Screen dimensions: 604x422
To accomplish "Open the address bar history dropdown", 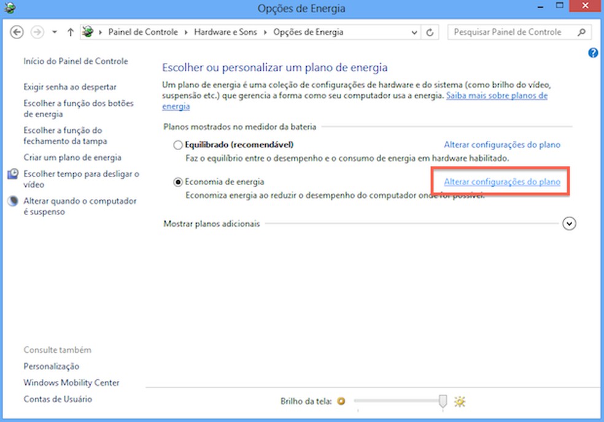I will (414, 32).
